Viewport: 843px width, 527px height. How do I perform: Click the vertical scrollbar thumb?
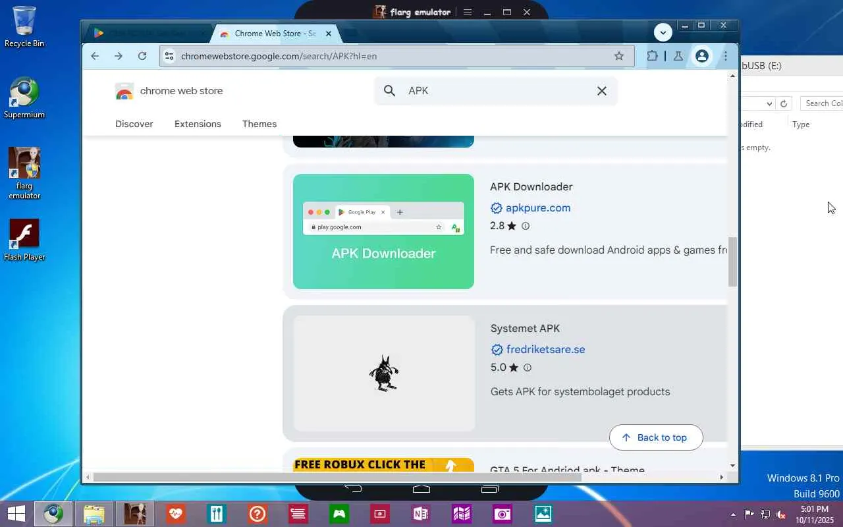coord(732,262)
